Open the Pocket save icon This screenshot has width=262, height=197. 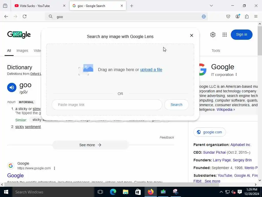point(228,16)
